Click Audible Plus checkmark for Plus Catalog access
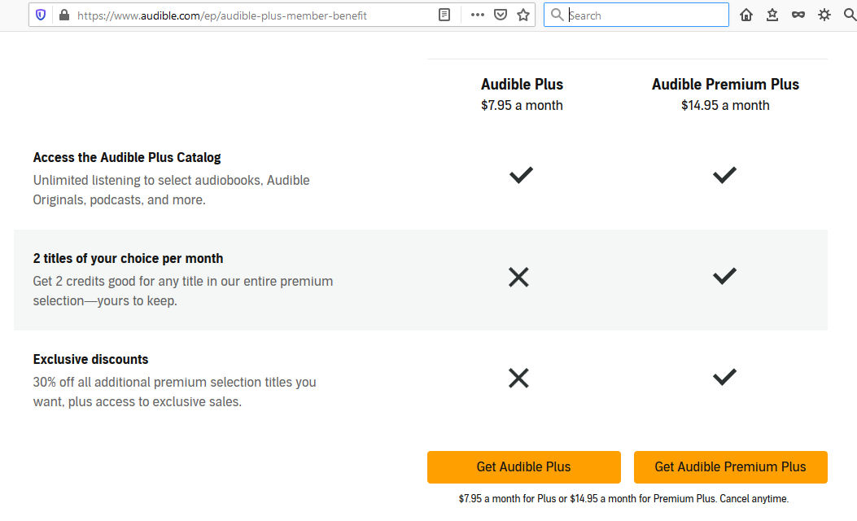 [521, 175]
